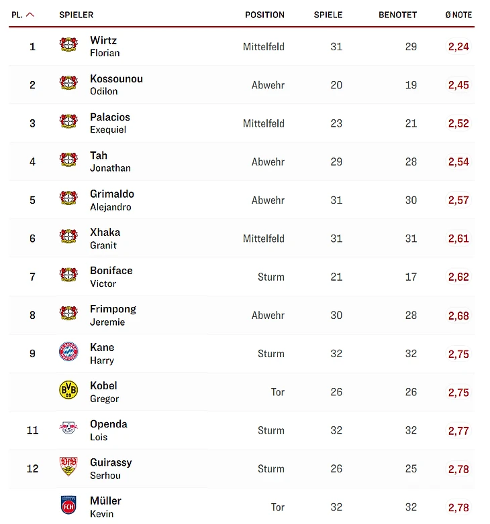Viewport: 490px width, 524px height.
Task: Click the Leverkusen crest beside Frimpong
Action: click(68, 314)
